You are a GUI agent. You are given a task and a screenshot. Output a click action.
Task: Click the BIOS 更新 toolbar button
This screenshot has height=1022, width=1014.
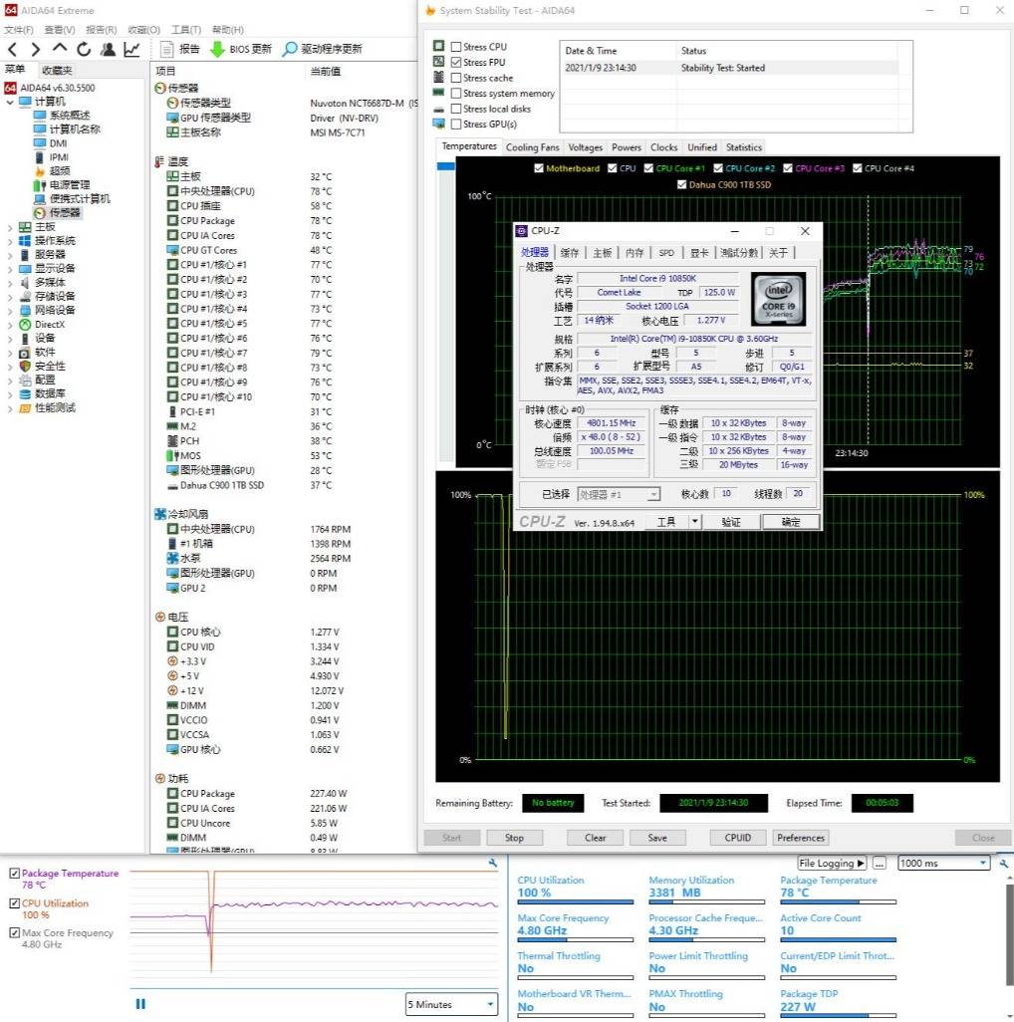[x=241, y=49]
